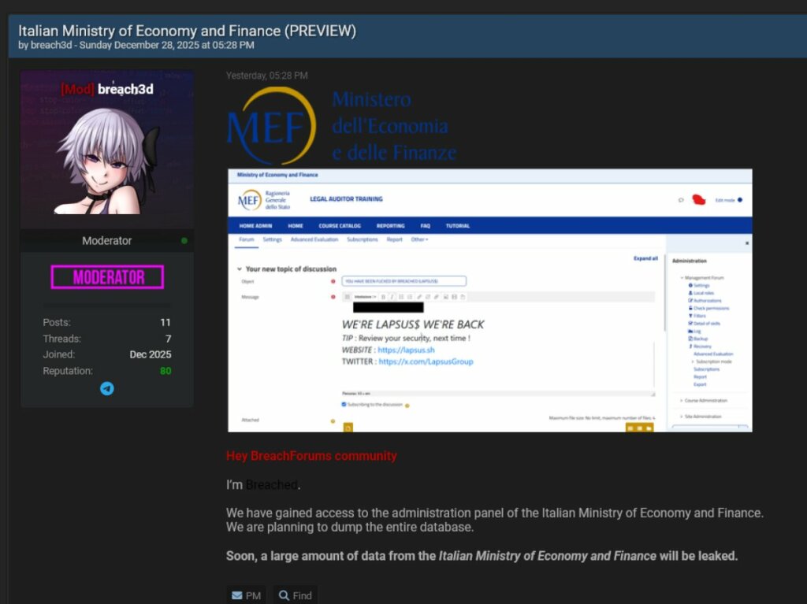Expand the Site Administration tree node
Image resolution: width=807 pixels, height=604 pixels.
tap(681, 417)
